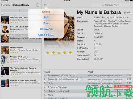Image resolution: width=133 pixels, height=99 pixels.
Task: Tap the Classical genre value
Action: tap(98, 33)
